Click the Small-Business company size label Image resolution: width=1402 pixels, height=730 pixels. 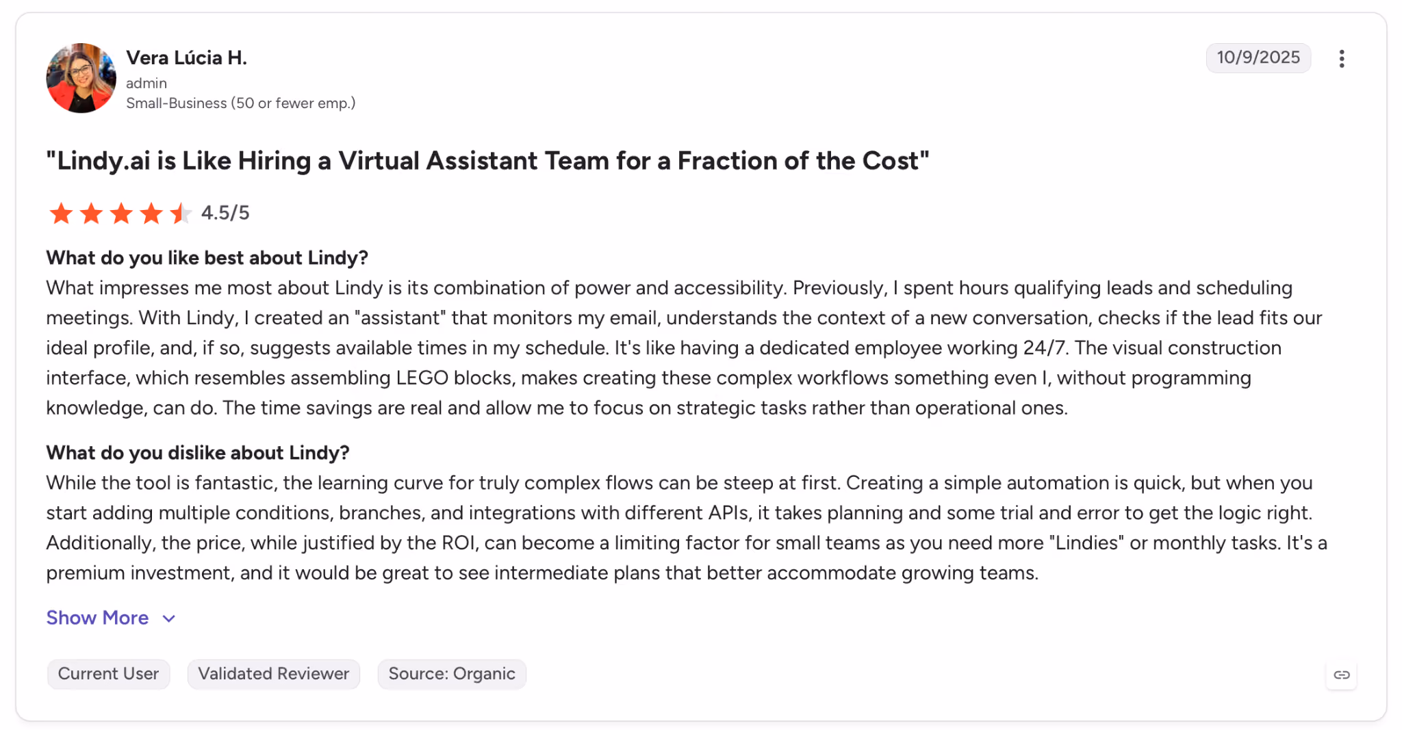pos(240,103)
